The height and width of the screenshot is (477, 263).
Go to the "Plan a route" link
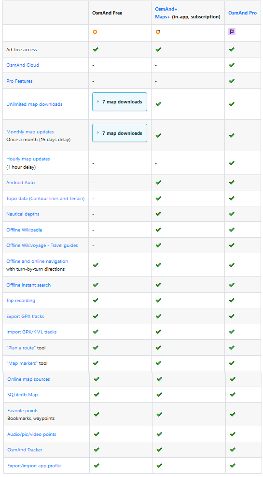21,347
